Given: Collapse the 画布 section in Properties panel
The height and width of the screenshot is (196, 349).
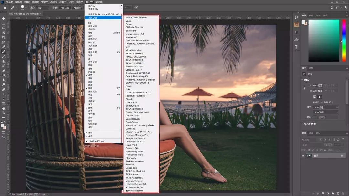Looking at the screenshot, I should pos(302,80).
